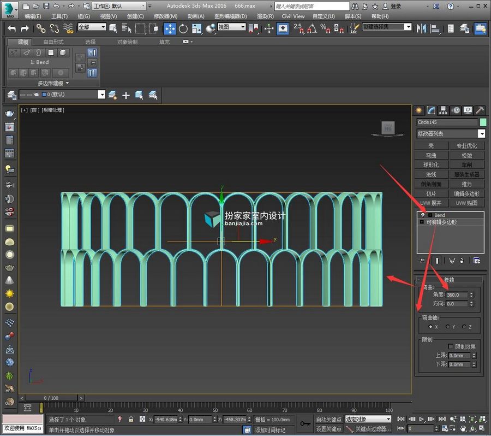491x436 pixels.
Task: Switch to the Hierarchy panel icon
Action: coord(443,110)
